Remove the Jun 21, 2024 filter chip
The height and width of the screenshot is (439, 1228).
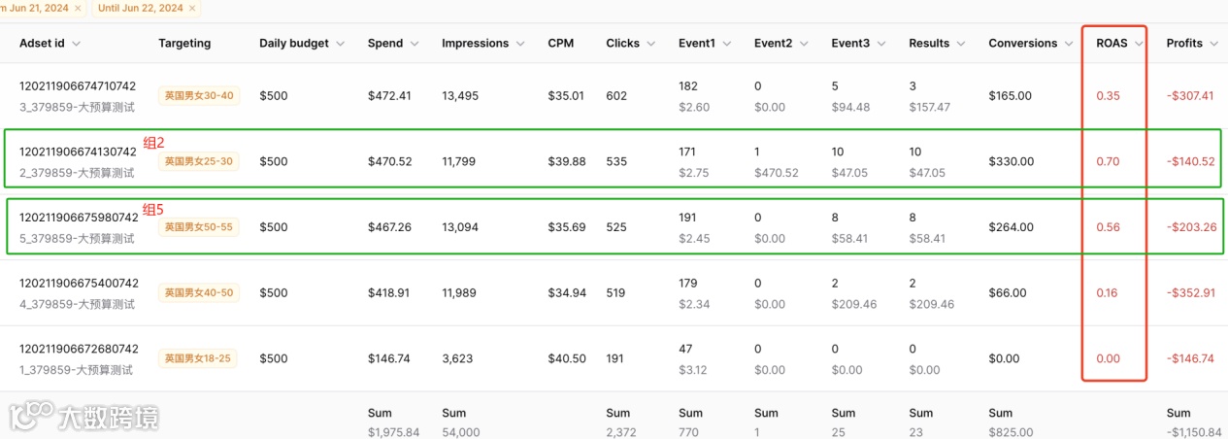[x=77, y=8]
